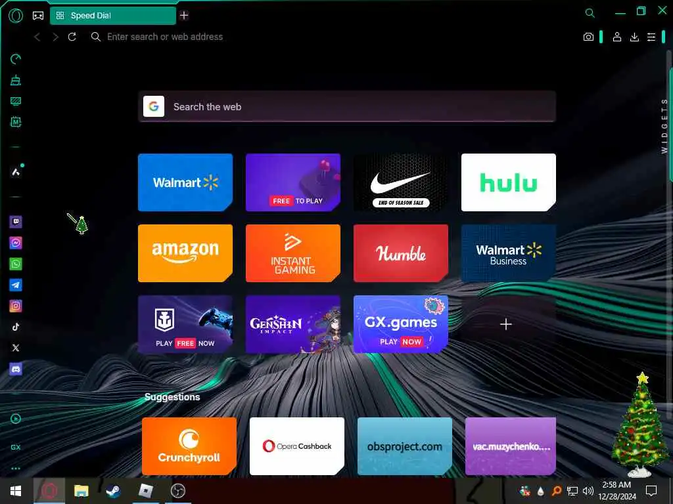The image size is (673, 504).
Task: Open the profile account icon
Action: click(616, 37)
